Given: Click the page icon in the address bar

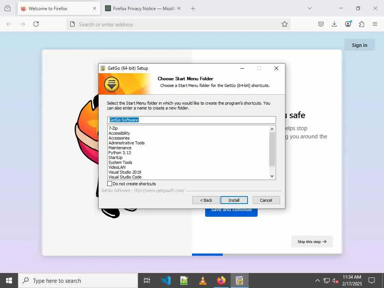Looking at the screenshot, I should (x=72, y=24).
